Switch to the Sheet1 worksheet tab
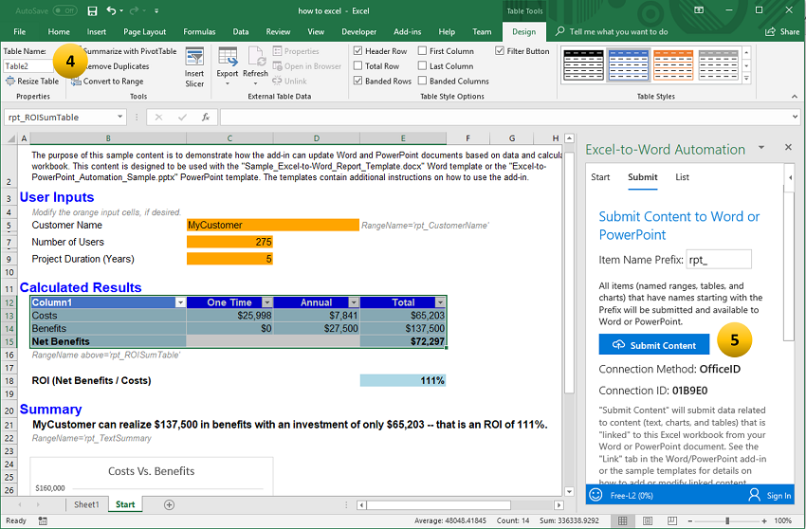Viewport: 806px width, 529px height. coord(86,505)
